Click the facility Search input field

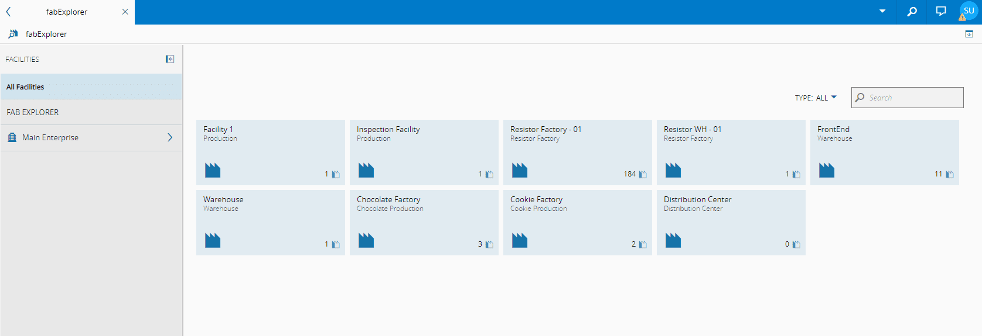907,98
